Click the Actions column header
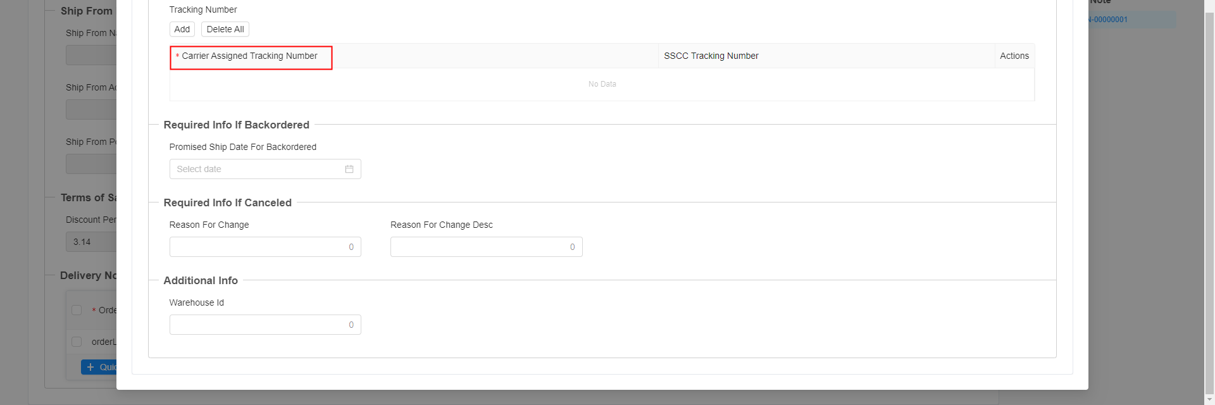Image resolution: width=1215 pixels, height=405 pixels. point(1014,56)
